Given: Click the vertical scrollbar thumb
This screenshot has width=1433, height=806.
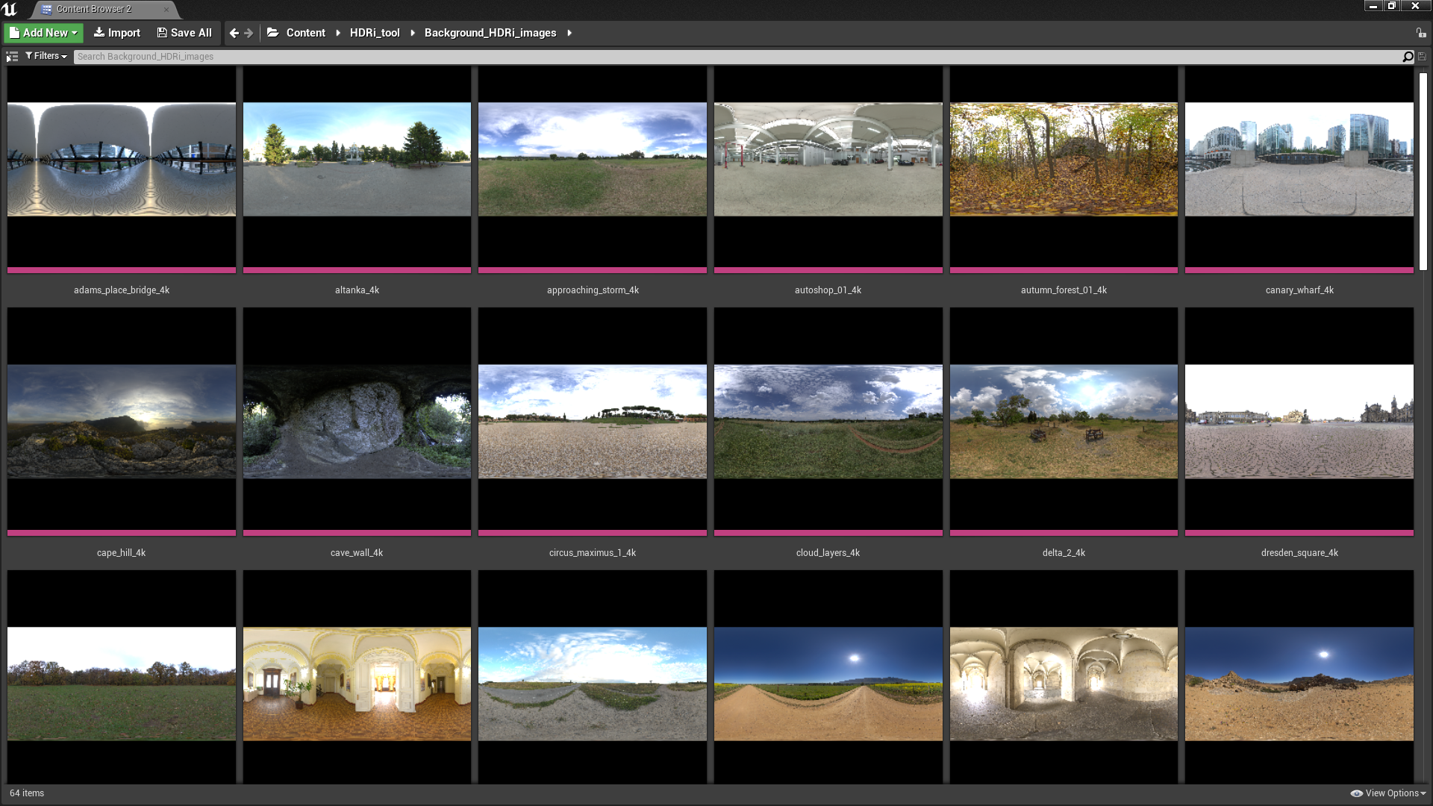Looking at the screenshot, I should click(x=1423, y=172).
